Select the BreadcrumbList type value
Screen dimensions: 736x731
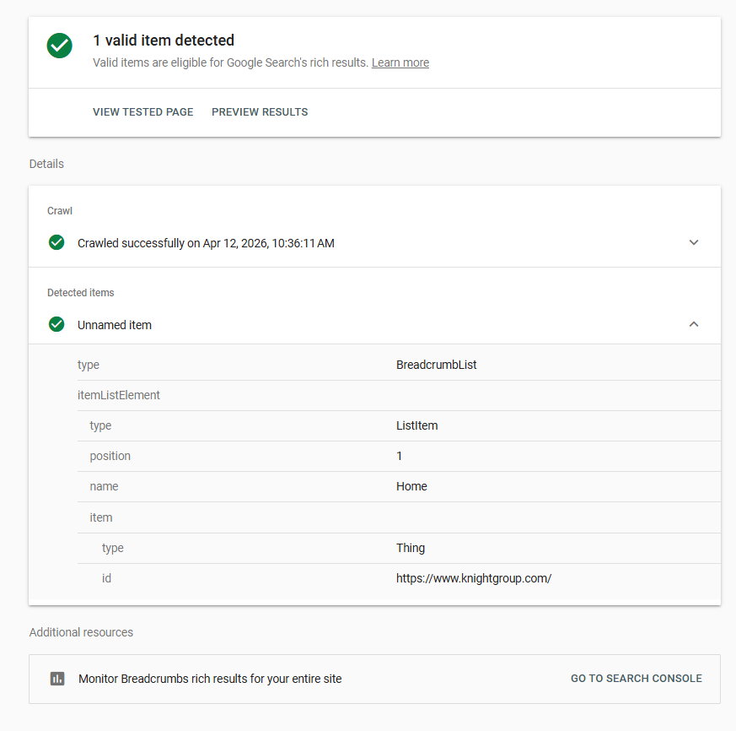click(436, 364)
